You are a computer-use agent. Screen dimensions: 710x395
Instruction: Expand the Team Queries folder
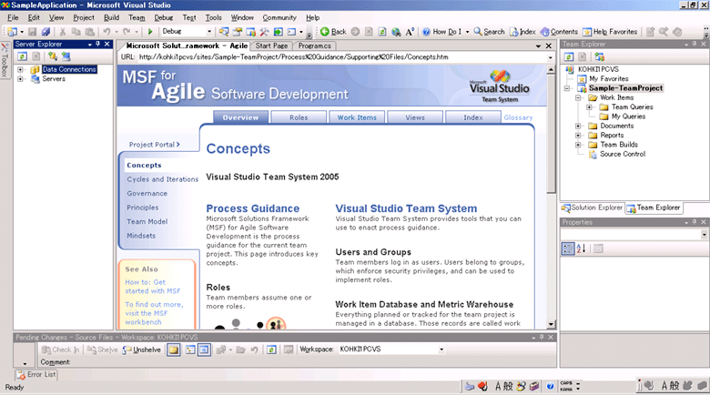589,107
